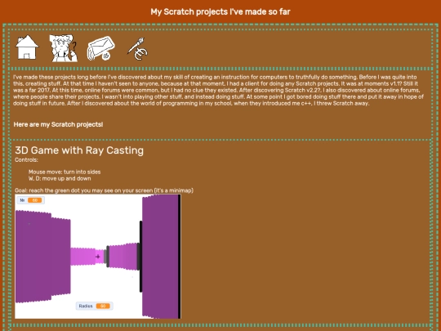Screen dimensions: 441x331
Task: Click 'My Scratch projects I've made so far' title
Action: pos(220,11)
